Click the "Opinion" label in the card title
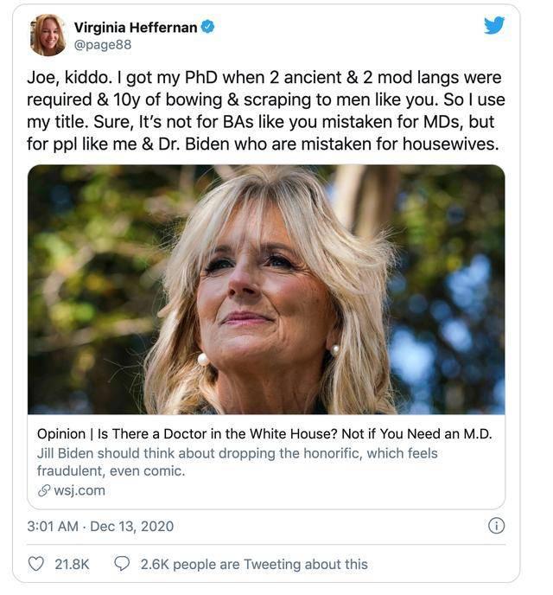The image size is (553, 595). tap(62, 434)
